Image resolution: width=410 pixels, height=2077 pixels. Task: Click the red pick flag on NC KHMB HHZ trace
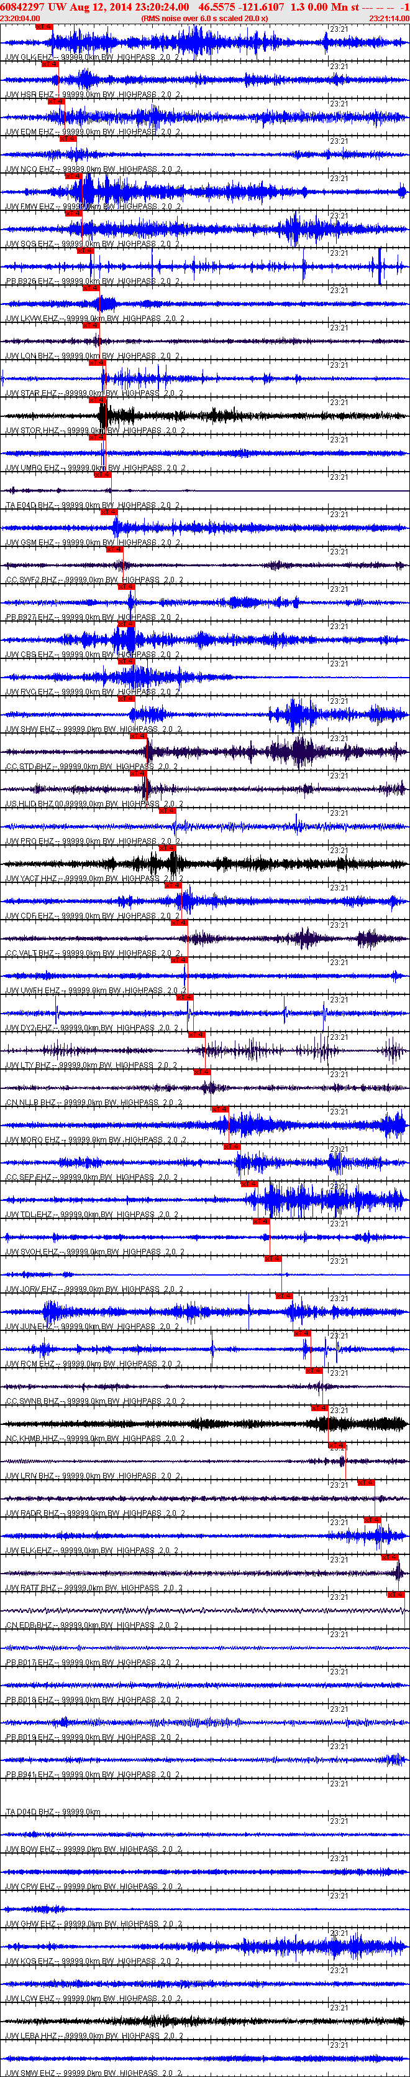[319, 1407]
